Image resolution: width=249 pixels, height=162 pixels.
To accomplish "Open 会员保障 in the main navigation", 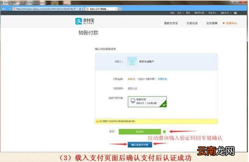I will 212,23.
